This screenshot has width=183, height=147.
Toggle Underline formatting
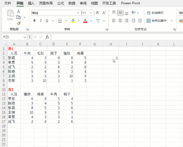pyautogui.click(x=47, y=21)
